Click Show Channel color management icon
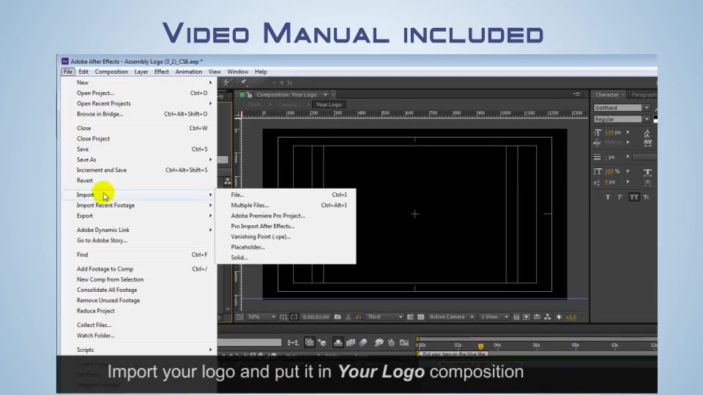The image size is (703, 395). (x=359, y=317)
